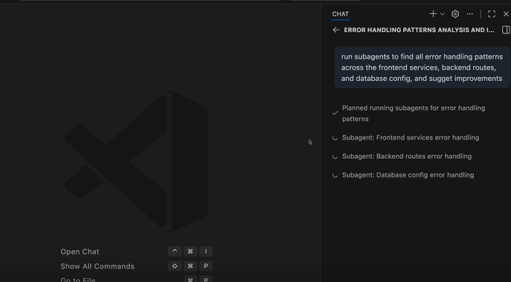The height and width of the screenshot is (282, 511).
Task: Maximize the chat panel
Action: pos(492,14)
